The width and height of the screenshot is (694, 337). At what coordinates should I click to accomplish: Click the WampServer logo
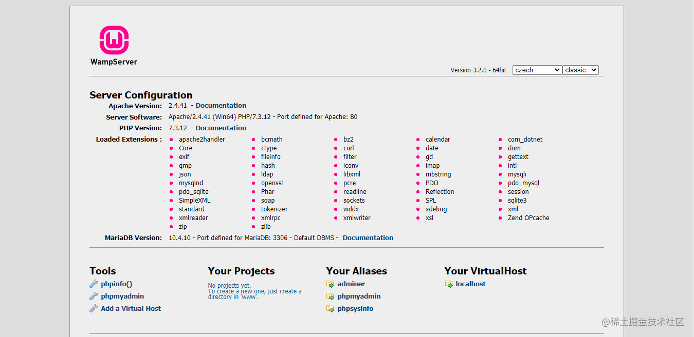click(x=114, y=46)
